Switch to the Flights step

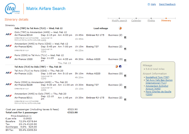(151, 21)
